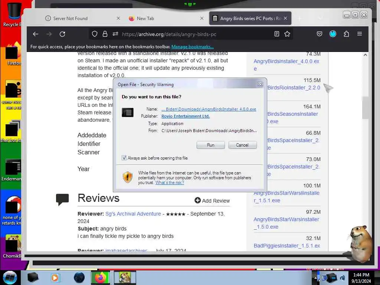380x285 pixels.
Task: Uncheck Always ask before opening this file
Action: click(x=124, y=158)
